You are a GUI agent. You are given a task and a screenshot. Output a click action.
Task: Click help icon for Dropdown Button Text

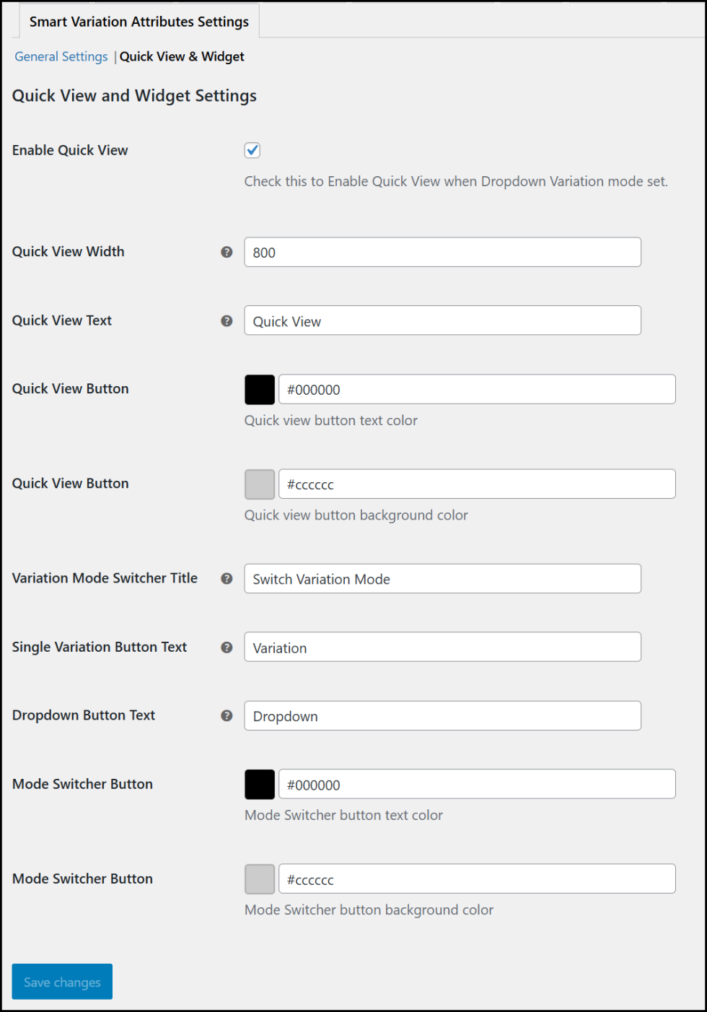[x=227, y=715]
